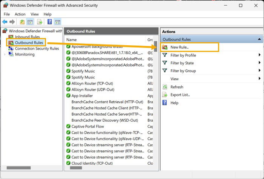
Task: Select the Spotify Music rule first entry
Action: click(x=83, y=71)
